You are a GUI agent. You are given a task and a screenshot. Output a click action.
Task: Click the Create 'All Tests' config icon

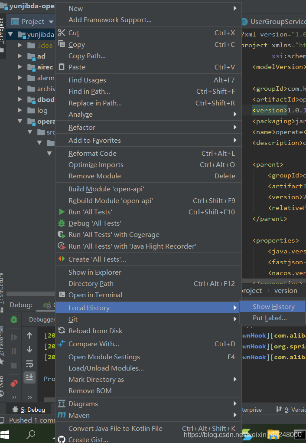pyautogui.click(x=62, y=259)
